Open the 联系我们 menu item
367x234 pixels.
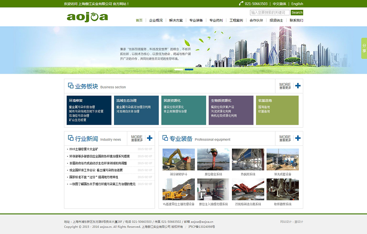pos(296,20)
